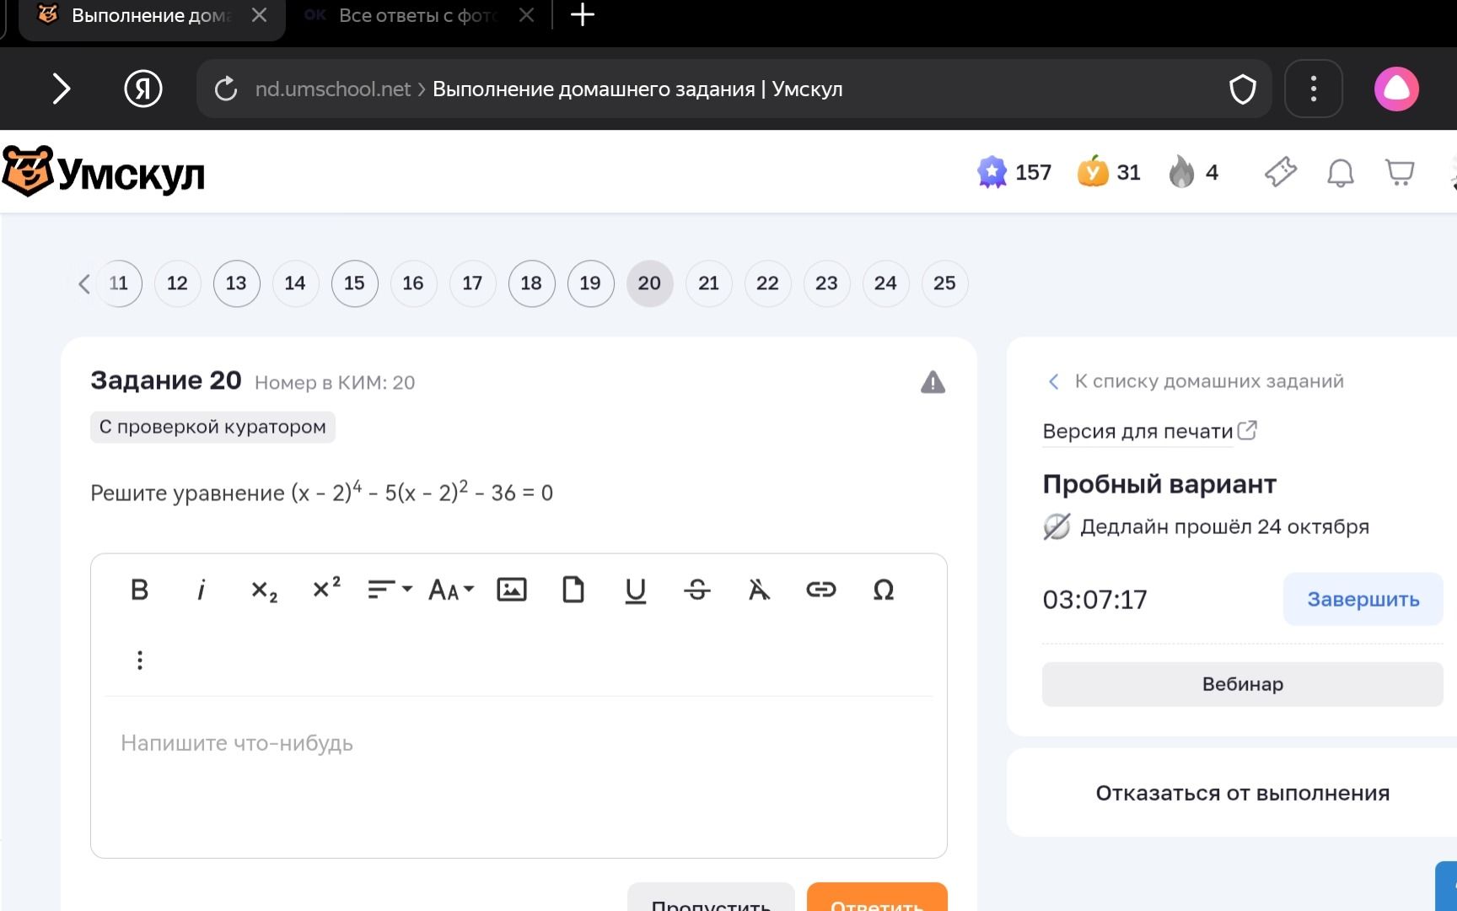This screenshot has width=1457, height=911.
Task: View star points 157
Action: point(1014,173)
